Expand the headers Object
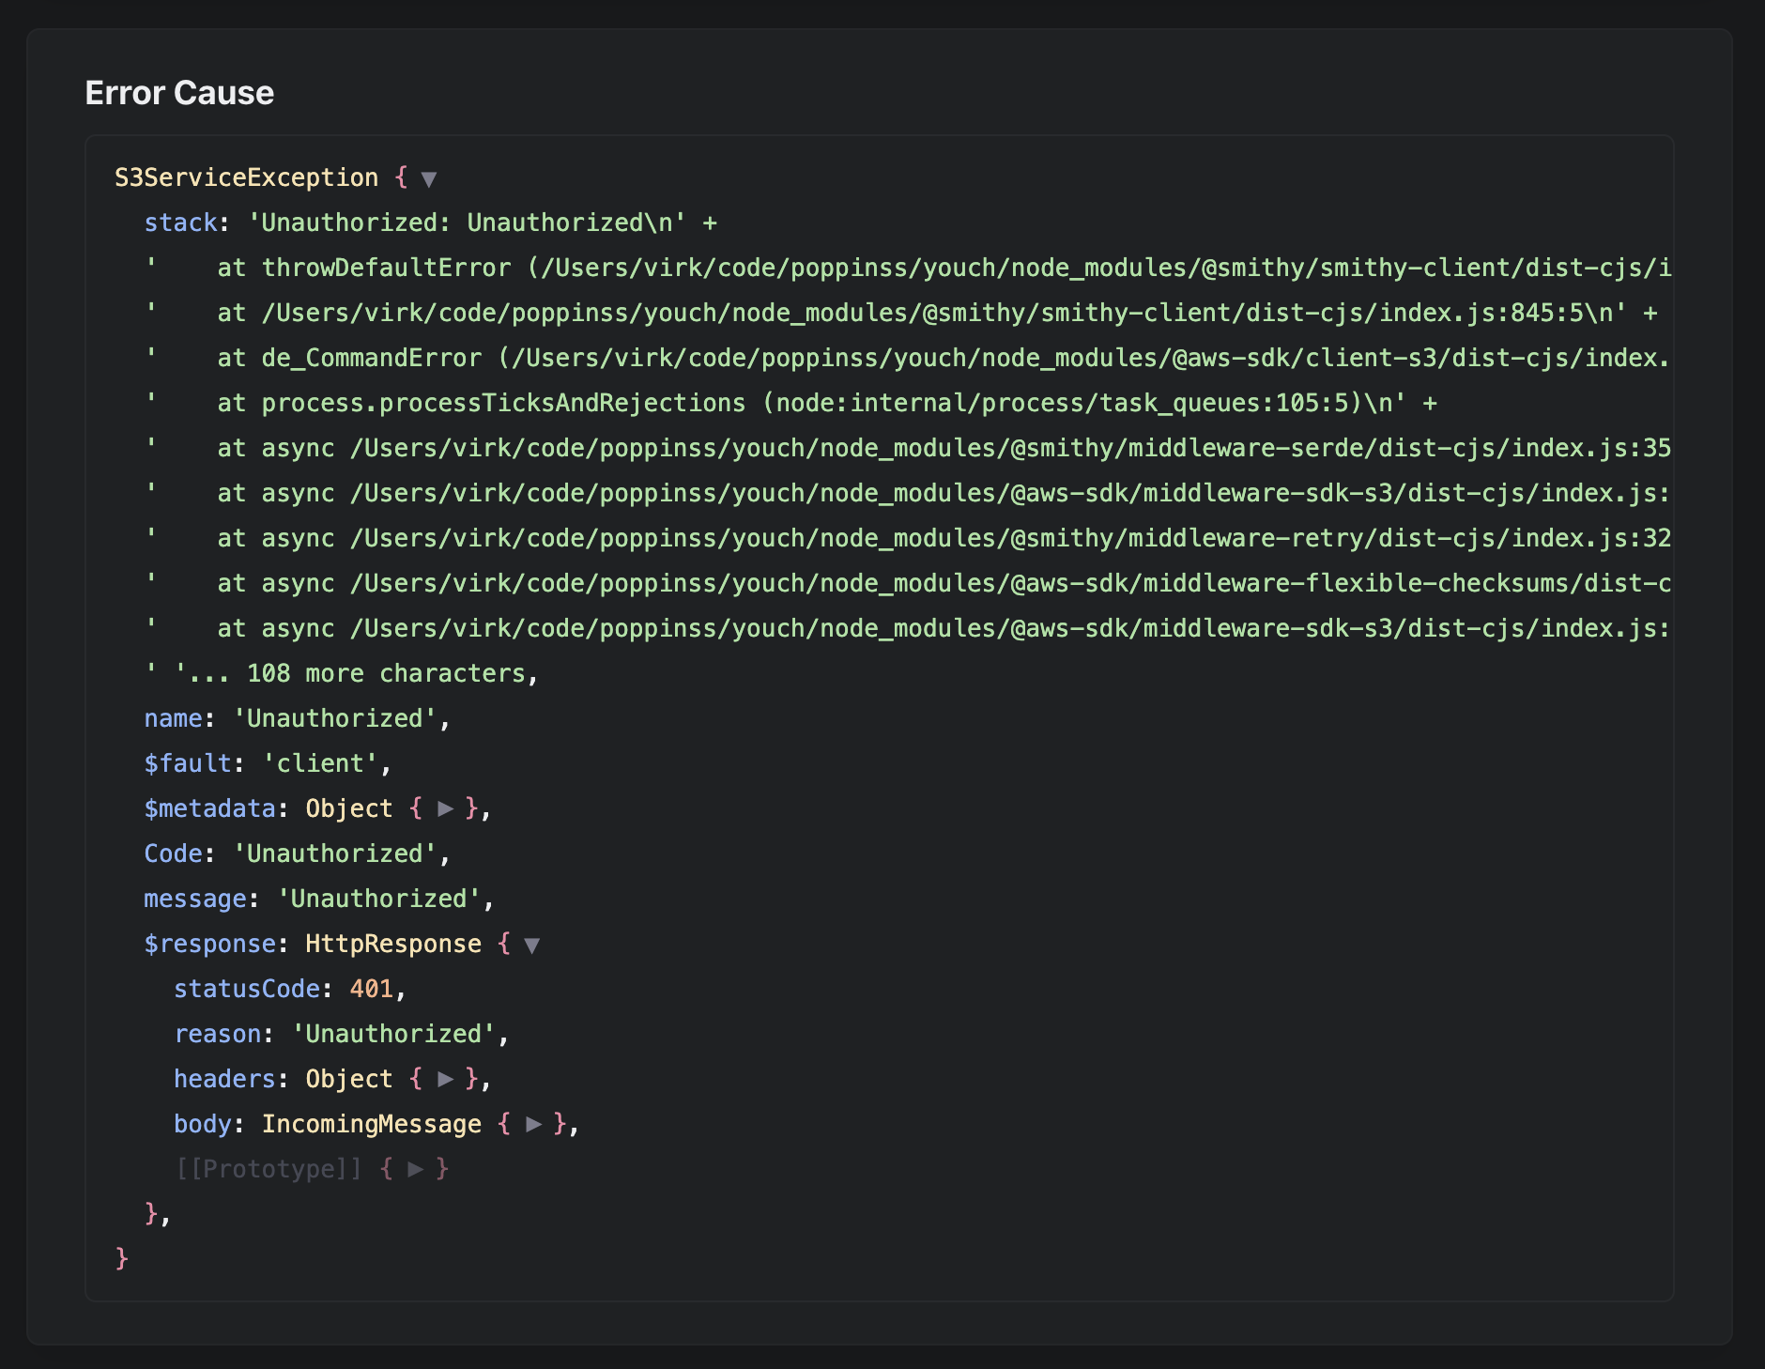 (445, 1079)
